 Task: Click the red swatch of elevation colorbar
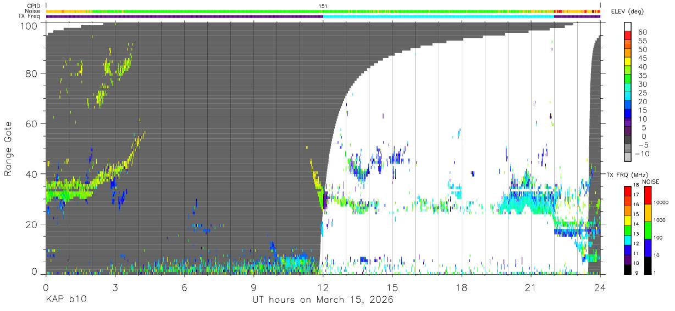pyautogui.click(x=629, y=36)
